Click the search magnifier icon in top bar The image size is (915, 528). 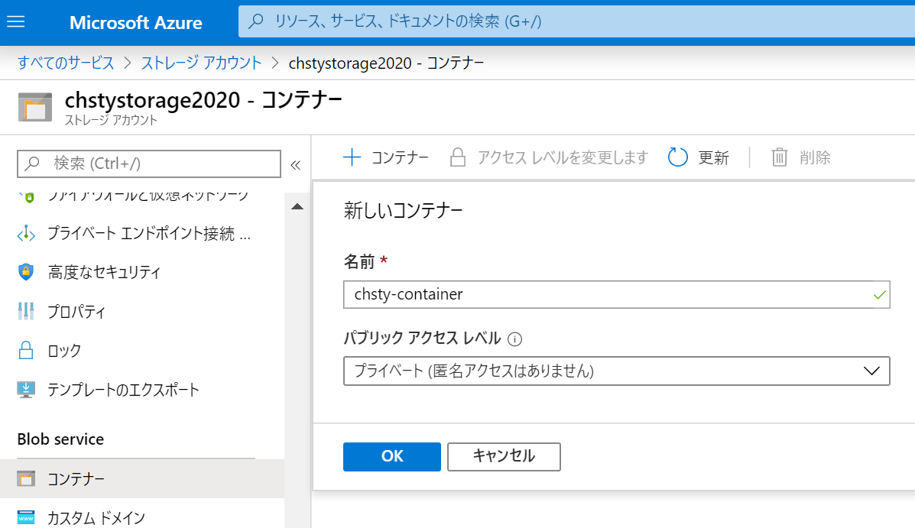[255, 21]
